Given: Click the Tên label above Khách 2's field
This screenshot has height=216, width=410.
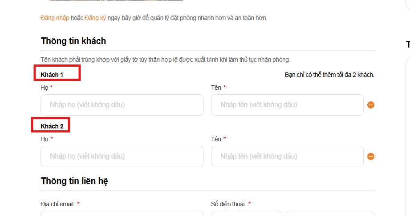Looking at the screenshot, I should pos(216,139).
